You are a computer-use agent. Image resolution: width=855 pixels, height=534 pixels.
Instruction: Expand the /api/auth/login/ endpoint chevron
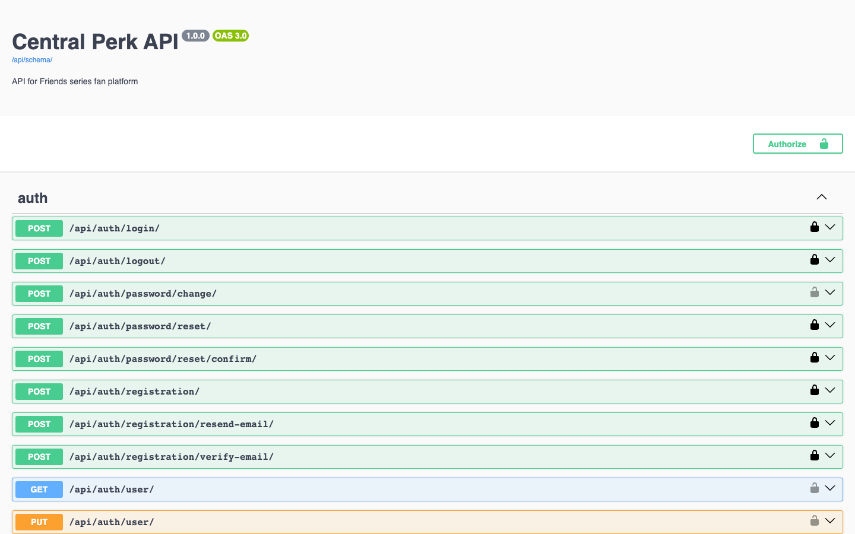830,227
